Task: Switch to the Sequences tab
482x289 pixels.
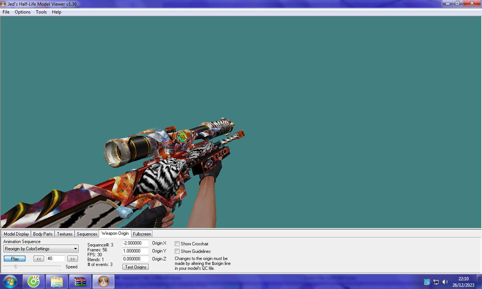Action: pos(87,234)
